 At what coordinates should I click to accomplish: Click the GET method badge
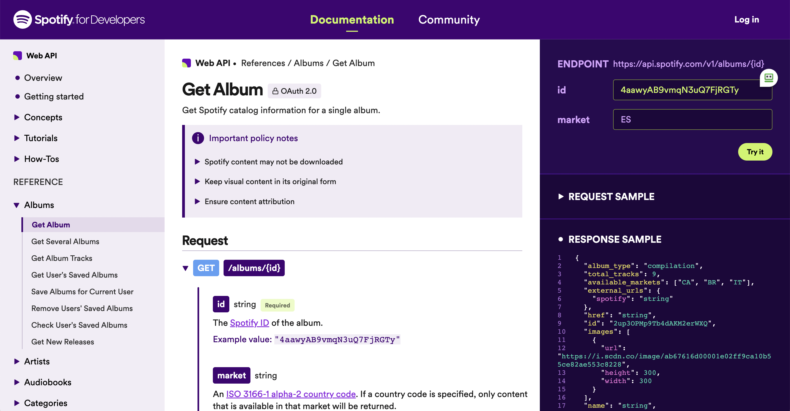point(206,268)
